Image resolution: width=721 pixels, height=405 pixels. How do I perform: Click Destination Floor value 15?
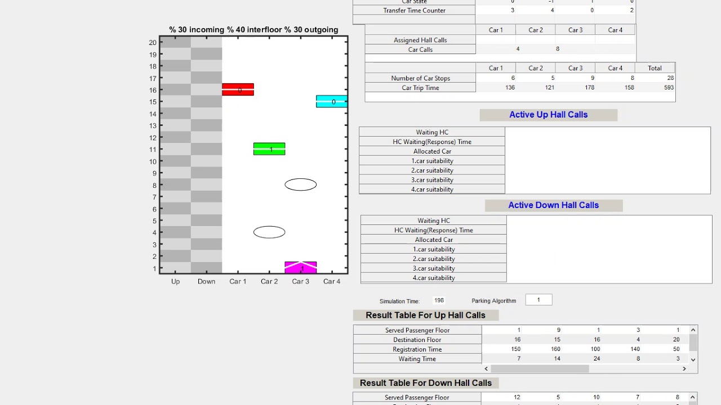point(557,340)
